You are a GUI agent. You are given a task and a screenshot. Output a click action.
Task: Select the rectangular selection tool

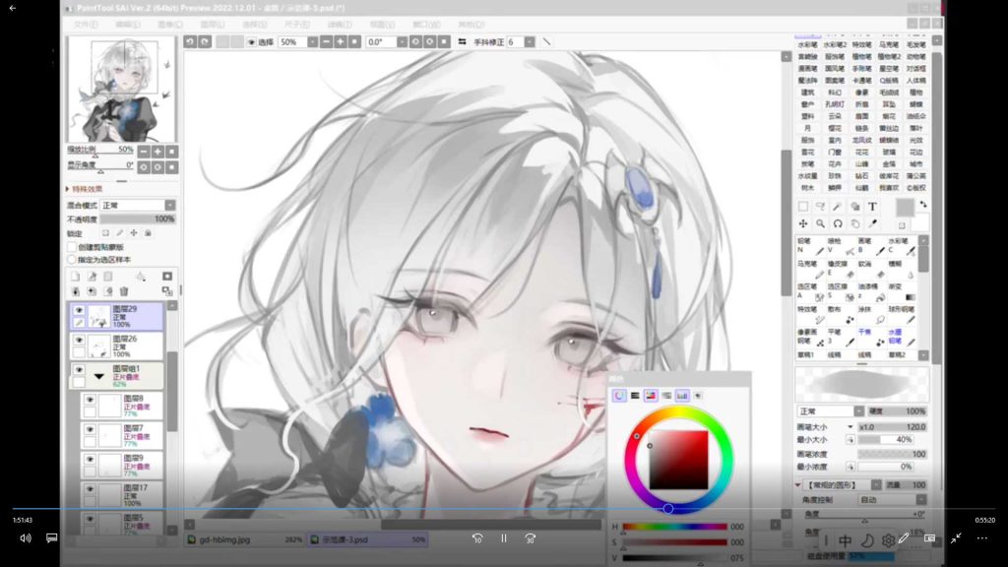tap(803, 207)
